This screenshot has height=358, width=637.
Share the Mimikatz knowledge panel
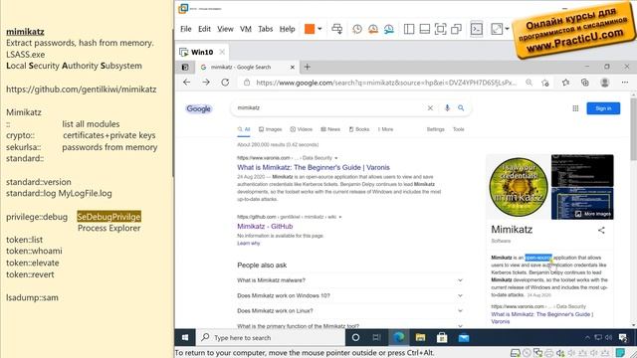(601, 230)
